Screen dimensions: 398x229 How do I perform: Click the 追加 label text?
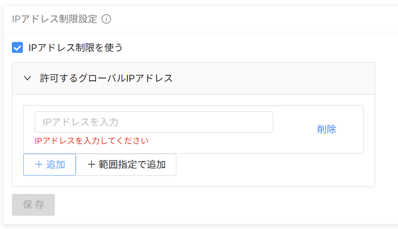[56, 165]
